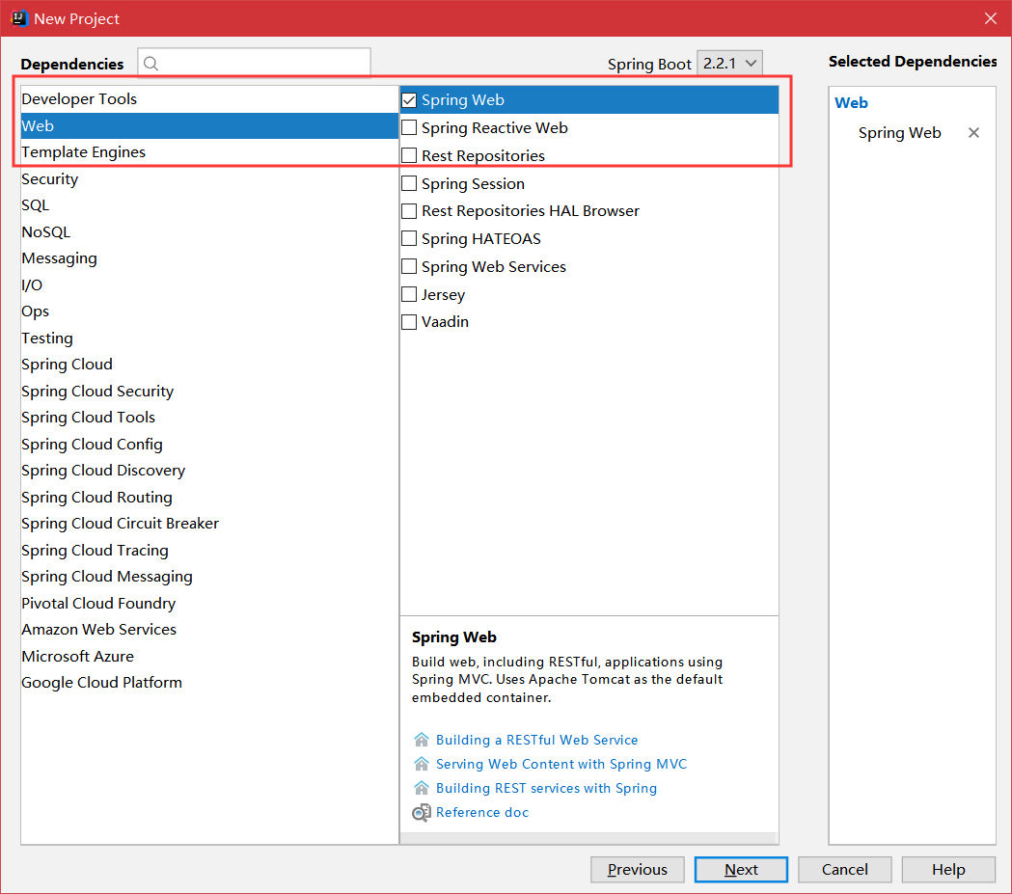The height and width of the screenshot is (894, 1012).
Task: Tick the Spring Web Services checkbox
Action: click(x=409, y=266)
